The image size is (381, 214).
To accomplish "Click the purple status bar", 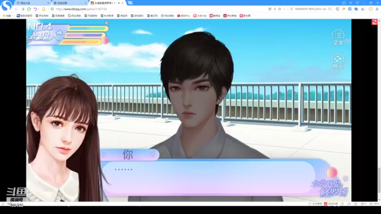I will [x=84, y=35].
